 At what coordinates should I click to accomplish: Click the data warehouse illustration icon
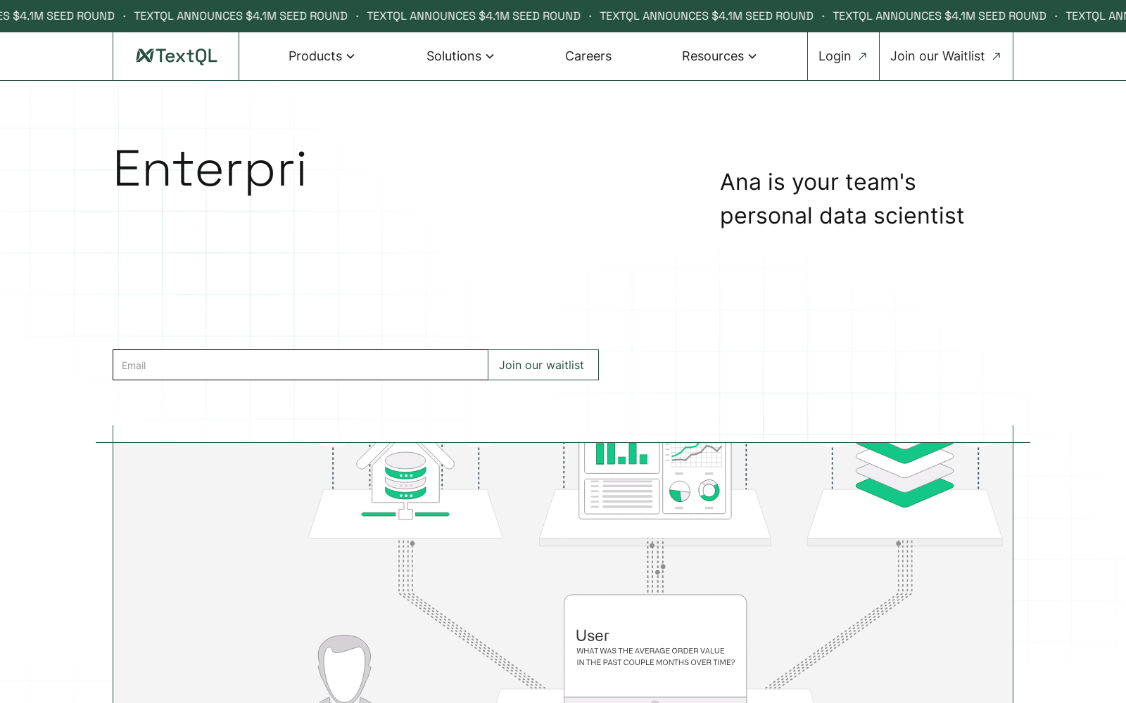pyautogui.click(x=405, y=480)
